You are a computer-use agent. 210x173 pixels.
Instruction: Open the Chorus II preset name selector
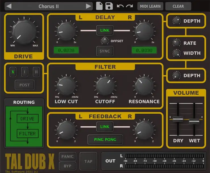click(x=49, y=6)
